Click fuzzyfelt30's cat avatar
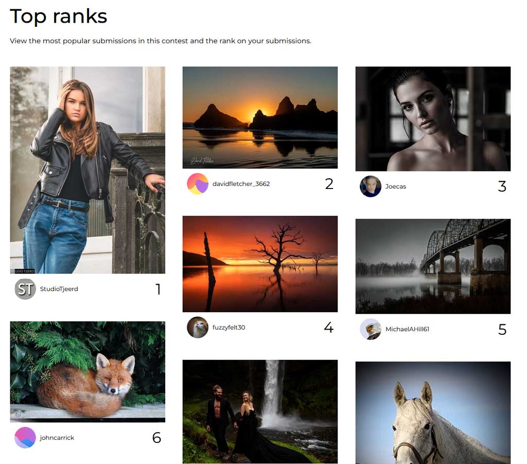Viewport: 527px width, 464px height. 198,327
